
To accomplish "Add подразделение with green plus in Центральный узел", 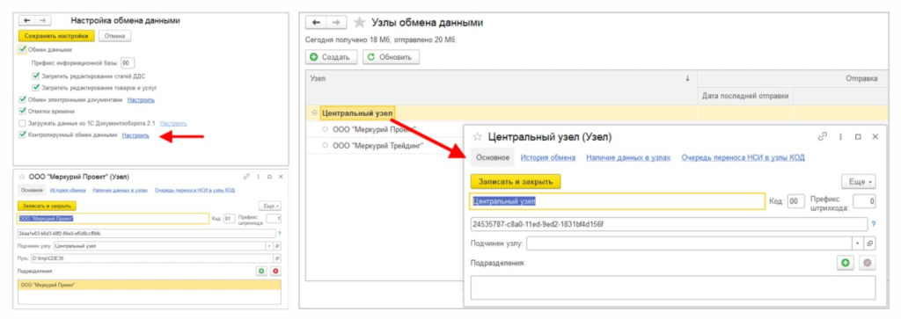I will click(x=846, y=263).
